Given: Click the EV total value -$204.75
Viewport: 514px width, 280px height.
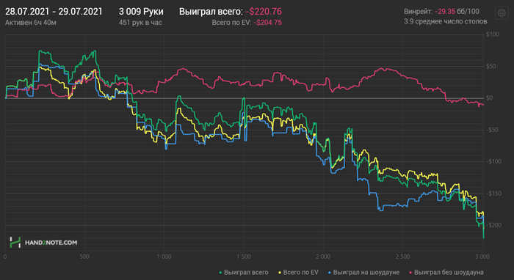Looking at the screenshot, I should coord(267,23).
